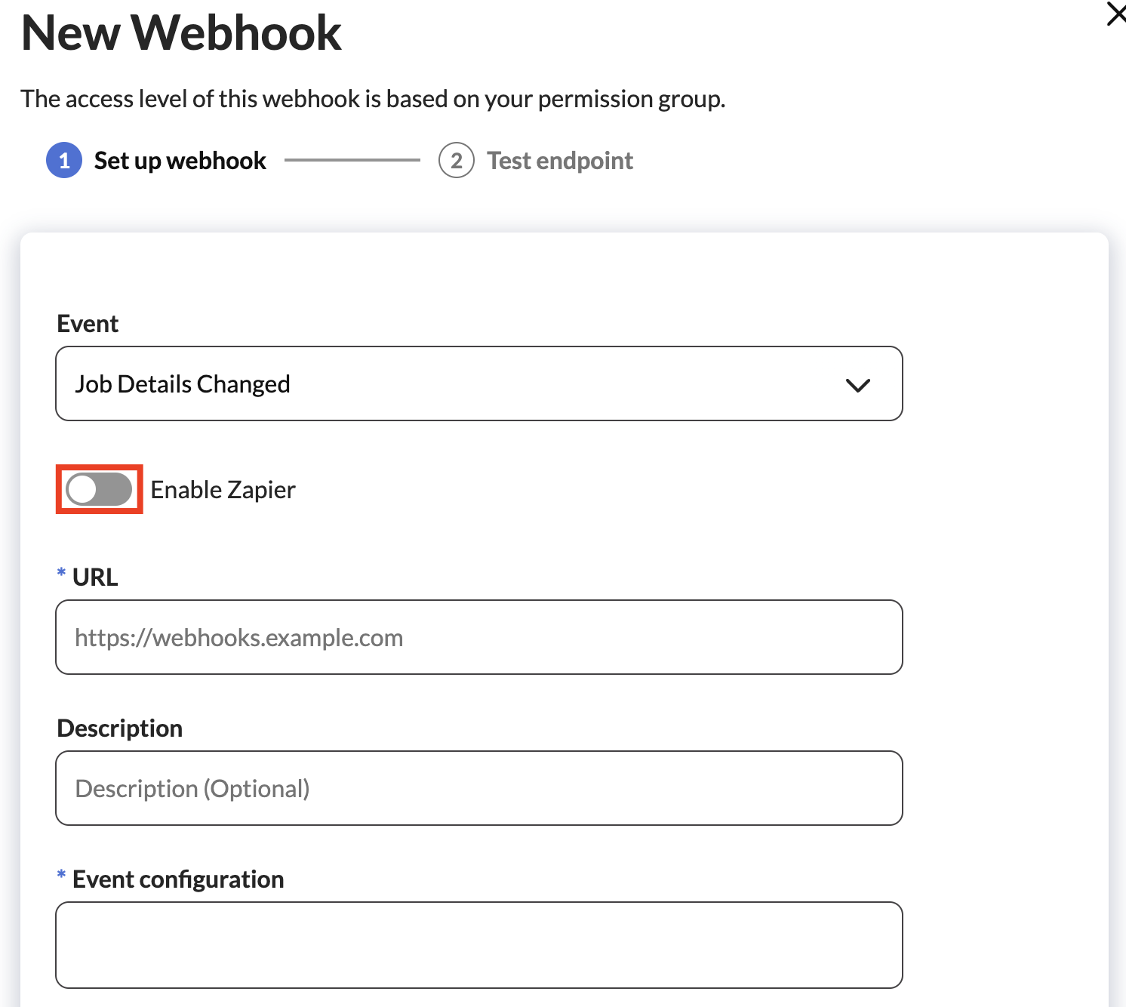This screenshot has width=1126, height=1007.
Task: Go to the Test endpoint step
Action: coord(559,161)
